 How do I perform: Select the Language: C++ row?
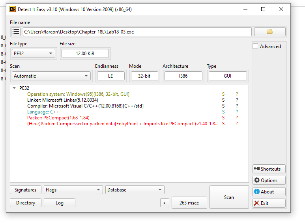pyautogui.click(x=43, y=112)
